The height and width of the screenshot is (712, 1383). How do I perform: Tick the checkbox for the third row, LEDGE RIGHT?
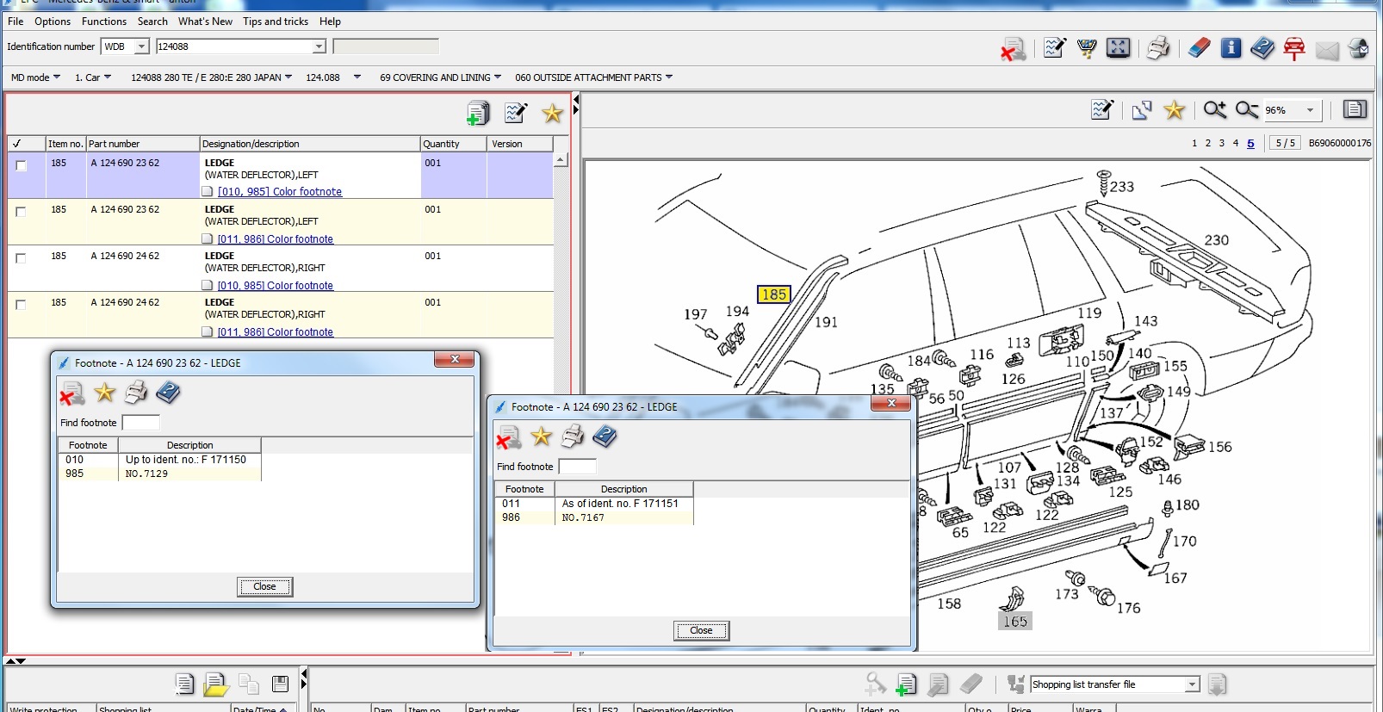tap(22, 258)
